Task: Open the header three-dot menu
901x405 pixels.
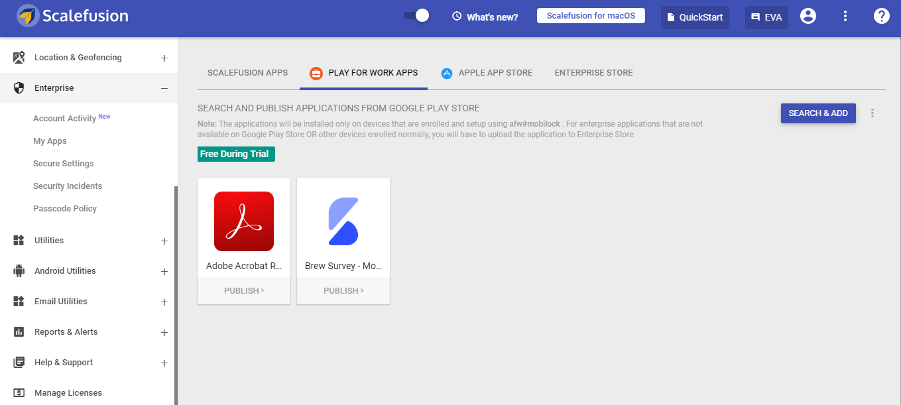Action: 845,16
